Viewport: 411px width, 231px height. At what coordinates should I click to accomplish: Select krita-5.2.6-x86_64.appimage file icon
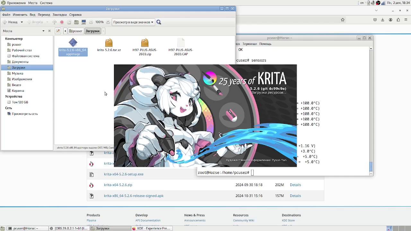point(73,43)
